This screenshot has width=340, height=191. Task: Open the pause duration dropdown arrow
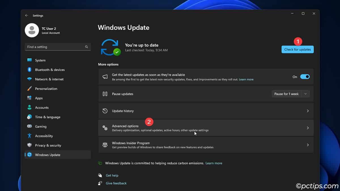(305, 94)
